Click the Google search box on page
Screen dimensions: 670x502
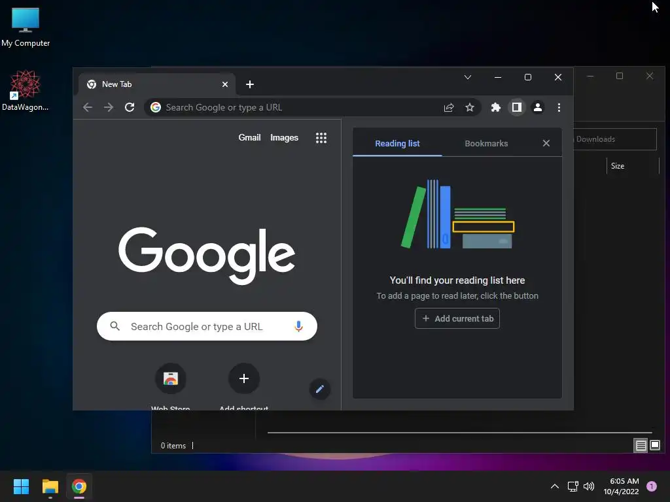click(207, 326)
